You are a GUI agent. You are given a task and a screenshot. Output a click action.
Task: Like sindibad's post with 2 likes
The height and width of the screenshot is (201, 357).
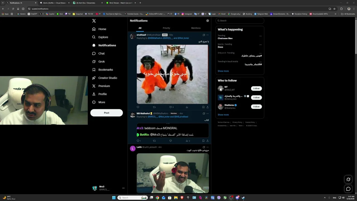point(171,107)
